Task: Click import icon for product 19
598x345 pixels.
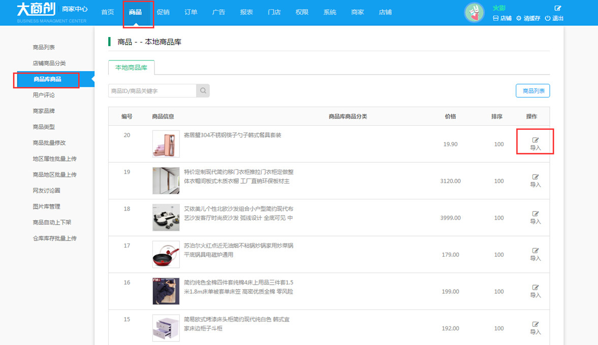Action: (535, 178)
